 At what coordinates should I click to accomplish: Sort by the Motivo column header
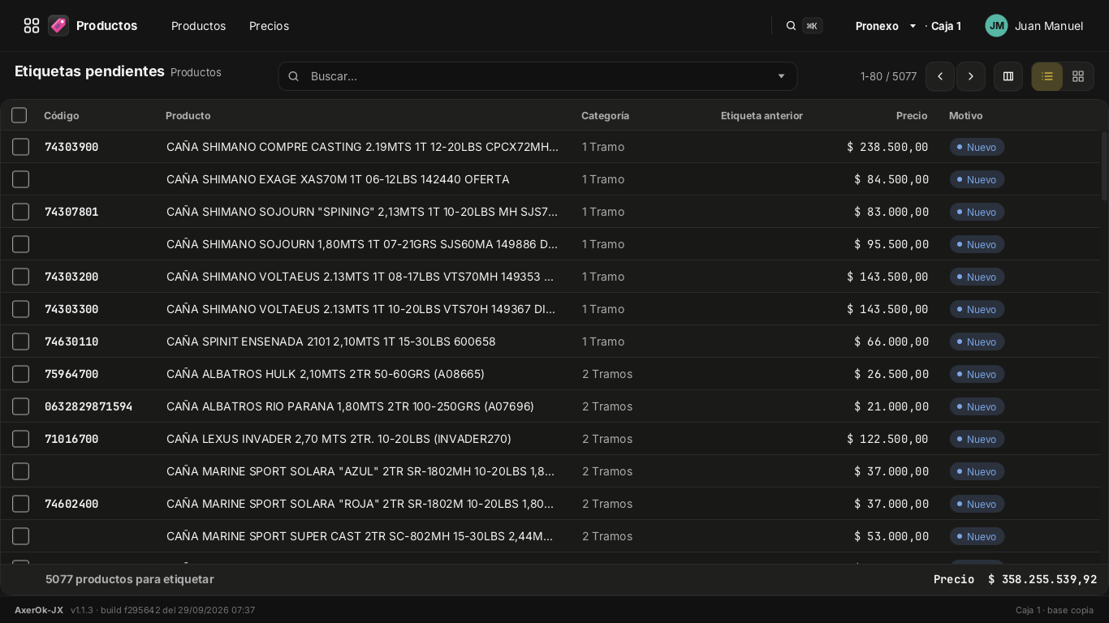click(x=965, y=116)
